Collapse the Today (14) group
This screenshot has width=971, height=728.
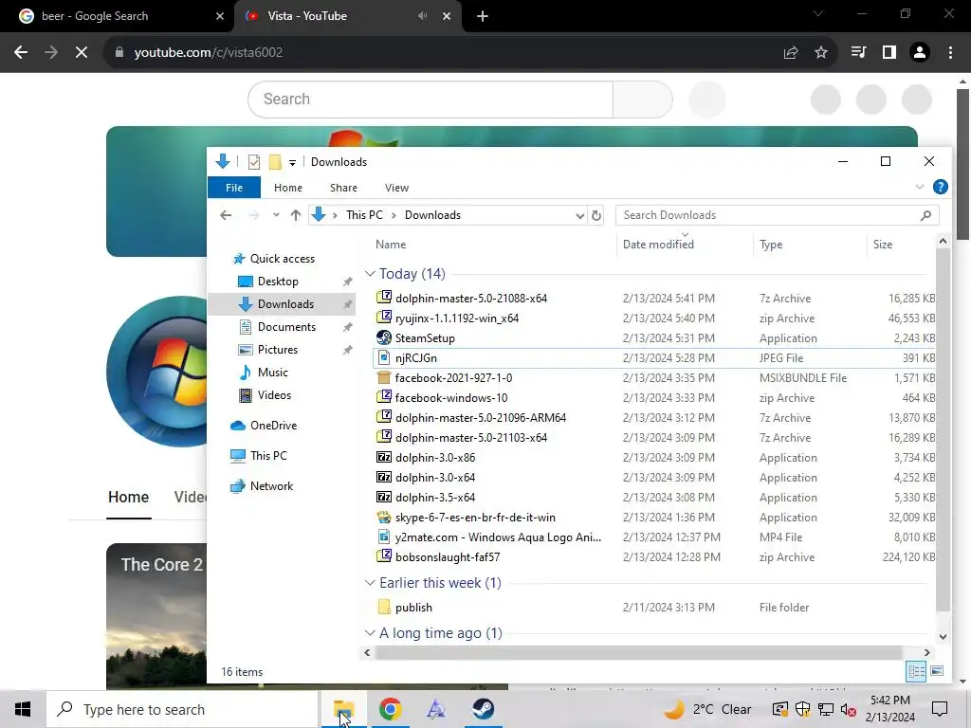(370, 274)
